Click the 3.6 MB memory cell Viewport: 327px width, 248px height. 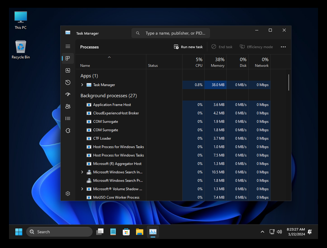click(215, 105)
